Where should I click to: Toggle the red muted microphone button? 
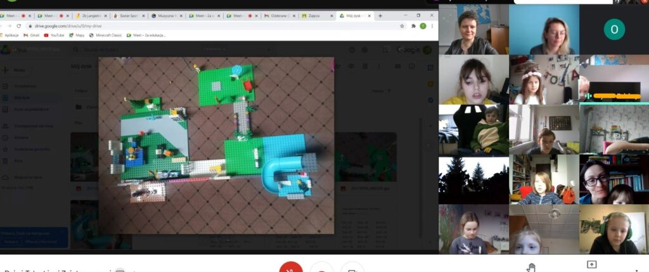pos(291,267)
